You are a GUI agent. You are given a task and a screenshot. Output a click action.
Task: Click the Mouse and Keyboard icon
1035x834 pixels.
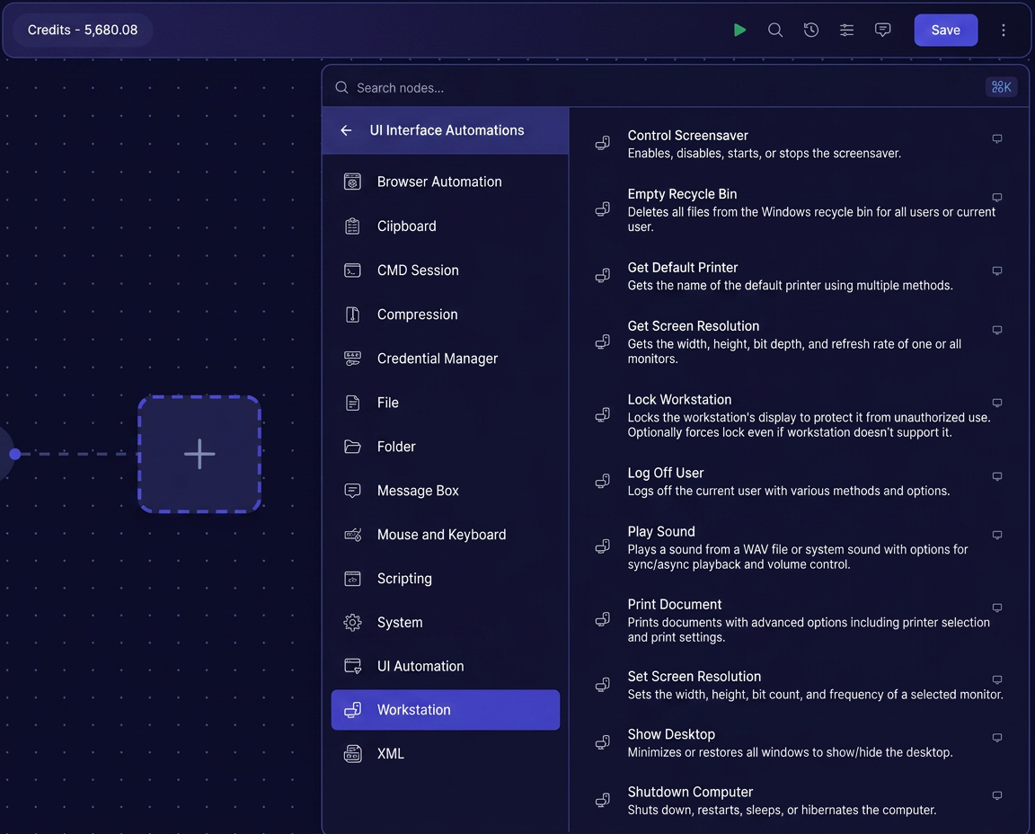[x=352, y=535]
